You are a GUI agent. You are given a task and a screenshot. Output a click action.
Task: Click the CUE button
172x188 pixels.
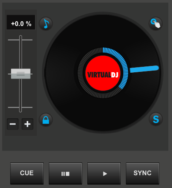tap(27, 173)
